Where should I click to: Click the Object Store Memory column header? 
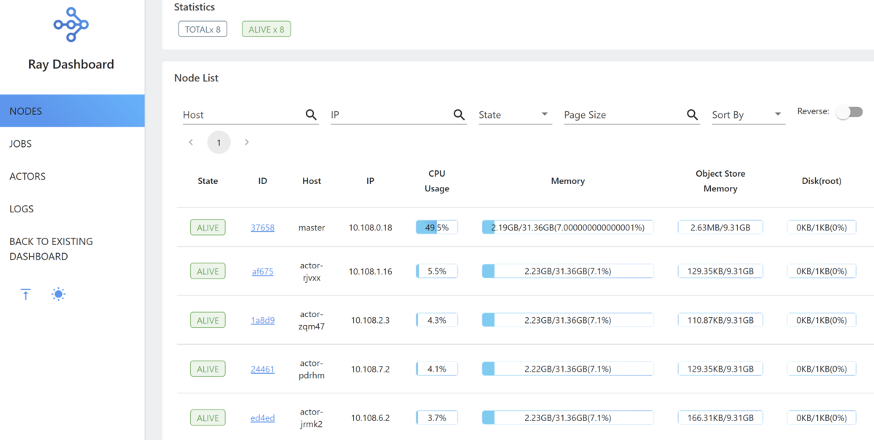tap(720, 181)
